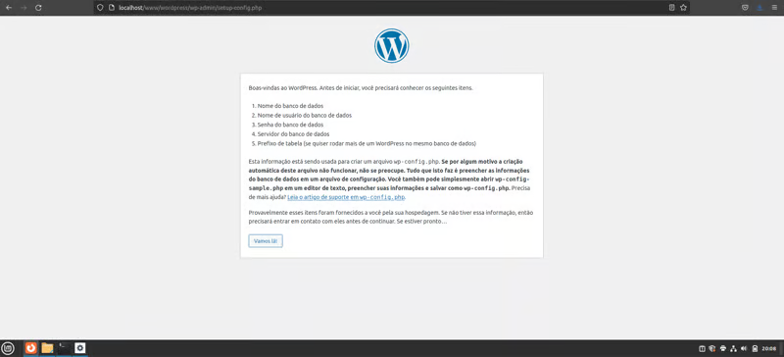Open the browser hamburger menu
Screen dimensions: 784x357
[x=774, y=8]
